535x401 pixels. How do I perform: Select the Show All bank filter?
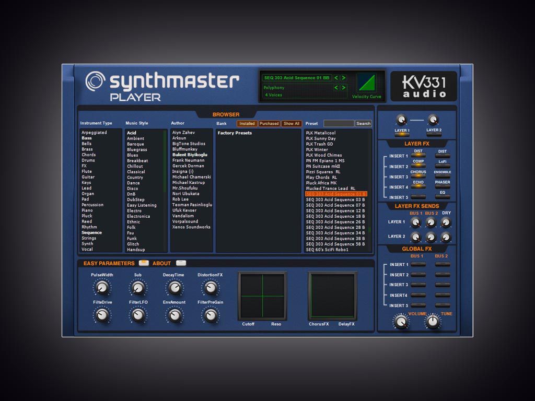pos(292,123)
